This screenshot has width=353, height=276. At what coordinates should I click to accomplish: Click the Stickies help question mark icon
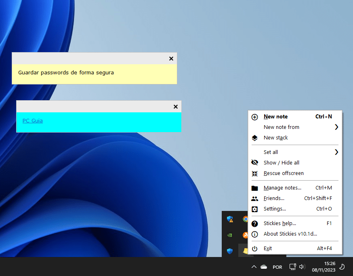254,223
